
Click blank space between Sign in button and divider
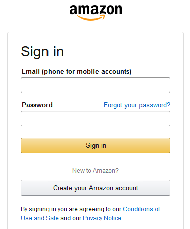pyautogui.click(x=96, y=160)
